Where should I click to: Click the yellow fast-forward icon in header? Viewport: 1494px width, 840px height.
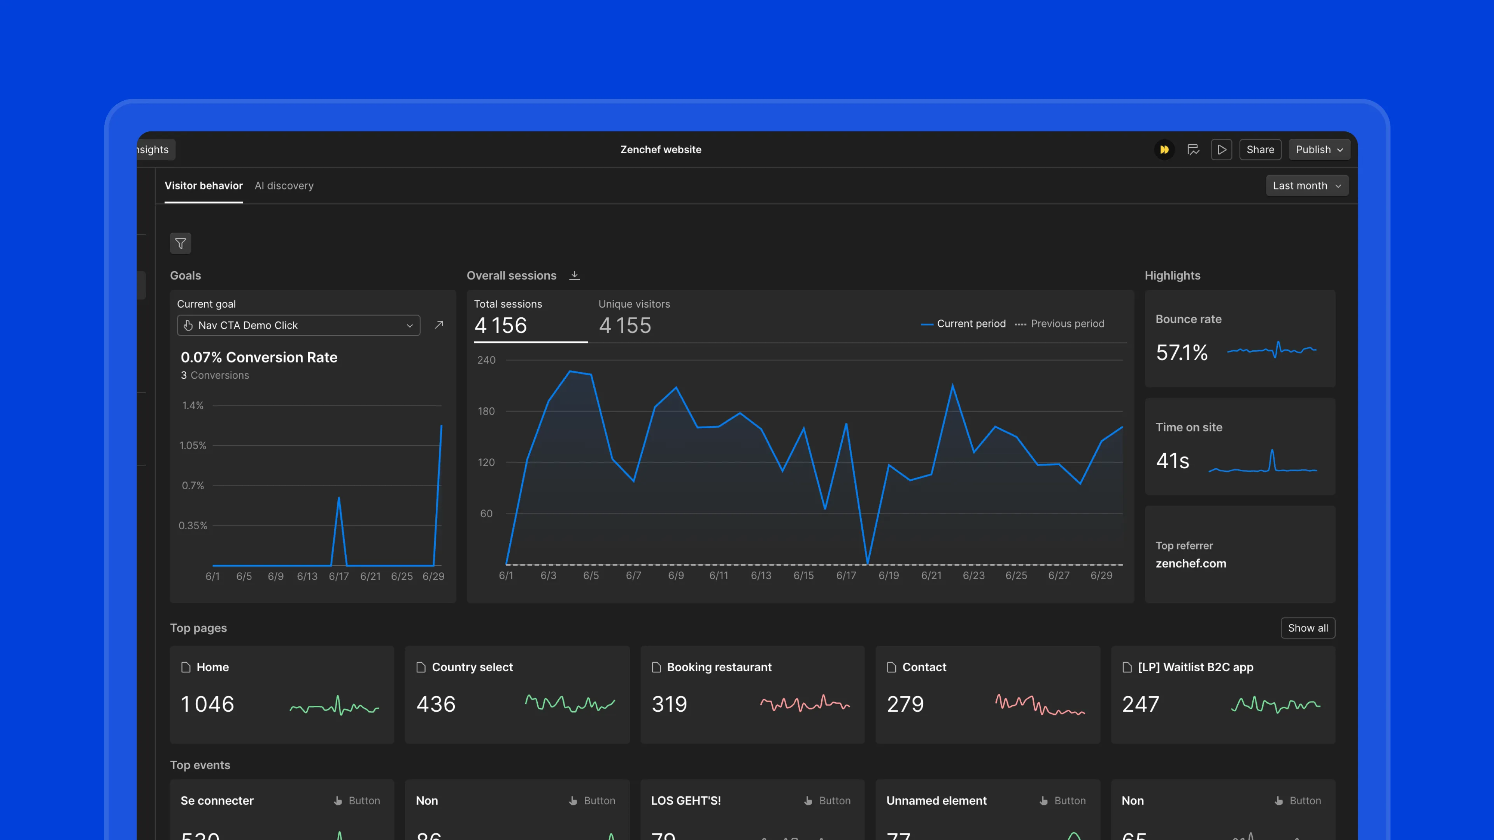click(x=1164, y=150)
